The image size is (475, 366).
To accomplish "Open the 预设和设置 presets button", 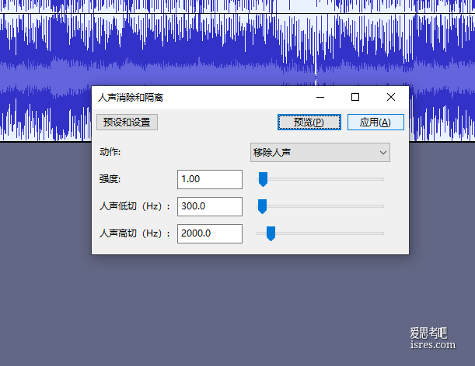I will 127,122.
